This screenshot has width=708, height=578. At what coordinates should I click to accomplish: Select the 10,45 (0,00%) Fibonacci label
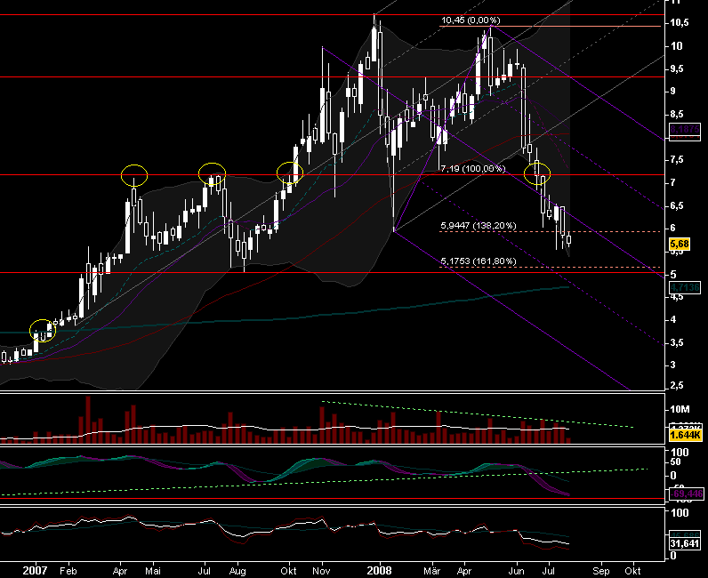pos(471,20)
